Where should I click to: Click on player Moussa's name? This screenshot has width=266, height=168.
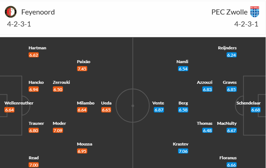point(85,144)
